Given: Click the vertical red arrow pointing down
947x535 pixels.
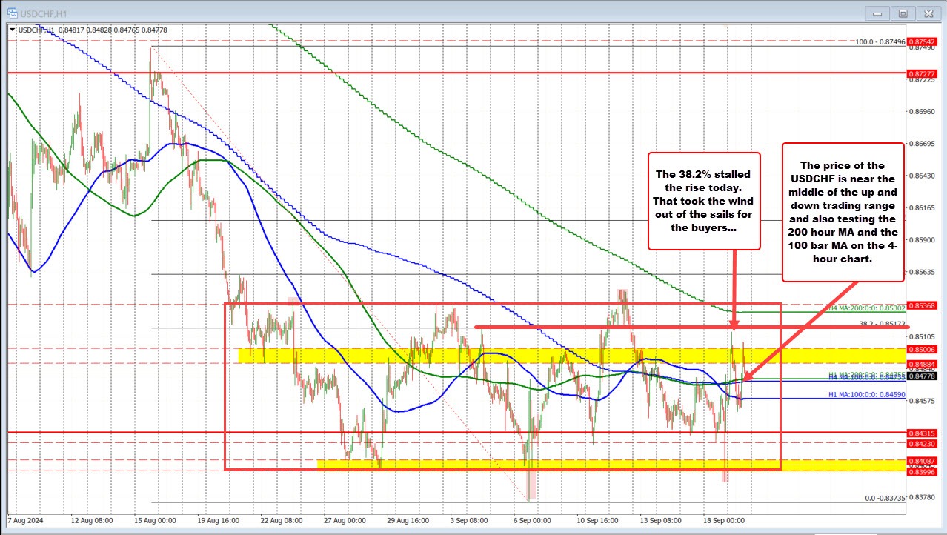Looking at the screenshot, I should click(734, 289).
